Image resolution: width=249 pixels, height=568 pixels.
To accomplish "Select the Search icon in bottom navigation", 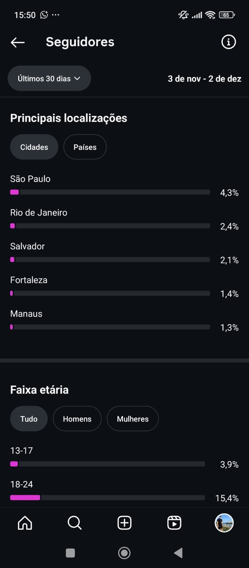I will [74, 522].
